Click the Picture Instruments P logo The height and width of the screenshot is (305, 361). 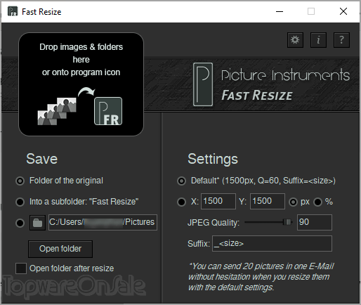coord(203,84)
